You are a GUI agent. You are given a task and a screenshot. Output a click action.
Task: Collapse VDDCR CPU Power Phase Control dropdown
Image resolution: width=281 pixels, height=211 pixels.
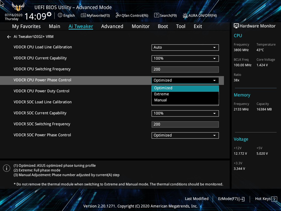click(185, 80)
